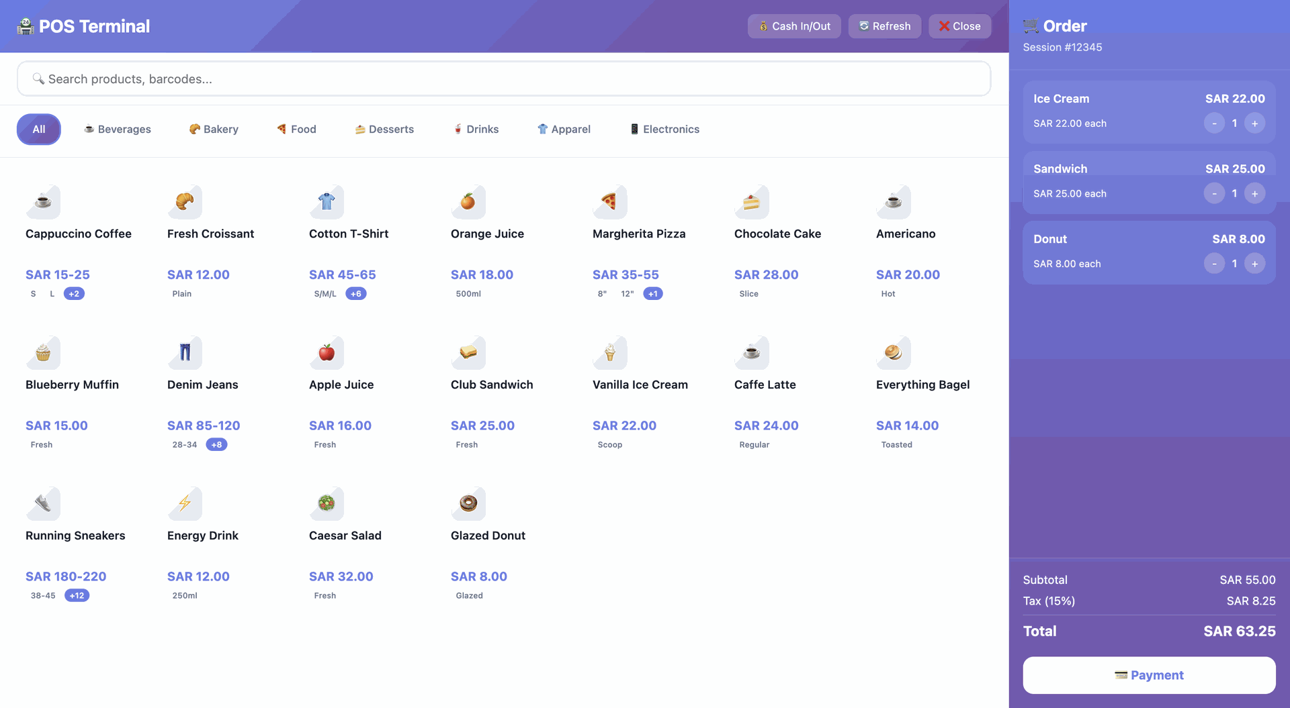Show Running Sneakers +12 size options
The height and width of the screenshot is (708, 1290).
tap(77, 596)
